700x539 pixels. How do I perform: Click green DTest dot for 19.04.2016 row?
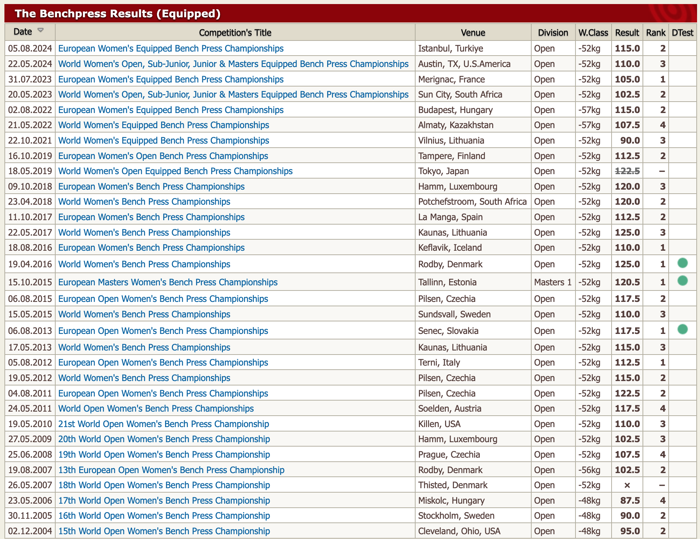(683, 263)
